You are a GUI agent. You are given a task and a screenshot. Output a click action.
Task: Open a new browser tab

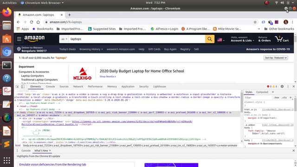pos(69,15)
